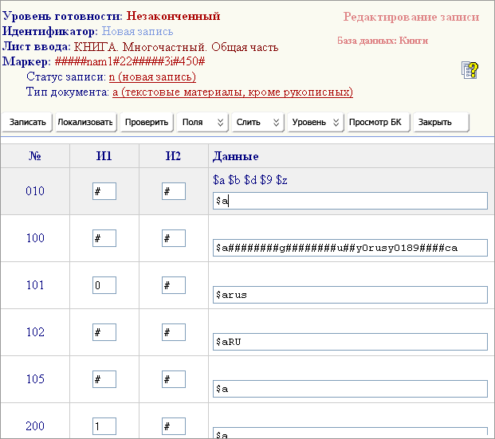Open record status link n (новая запись)
The width and height of the screenshot is (495, 439).
pos(152,77)
